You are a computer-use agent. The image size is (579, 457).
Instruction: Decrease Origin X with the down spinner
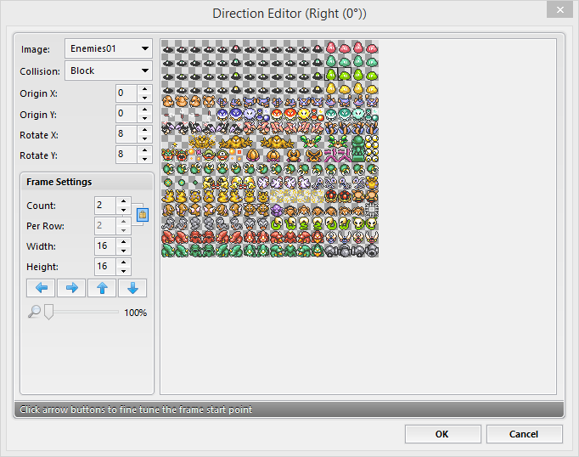pos(144,98)
